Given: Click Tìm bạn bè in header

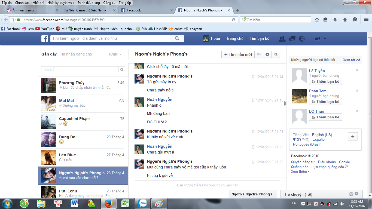Looking at the screenshot, I should click(260, 39).
